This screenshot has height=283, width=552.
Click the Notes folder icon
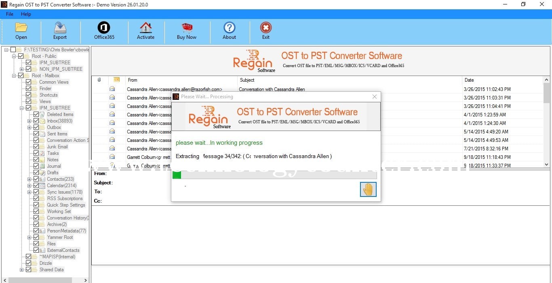42,160
